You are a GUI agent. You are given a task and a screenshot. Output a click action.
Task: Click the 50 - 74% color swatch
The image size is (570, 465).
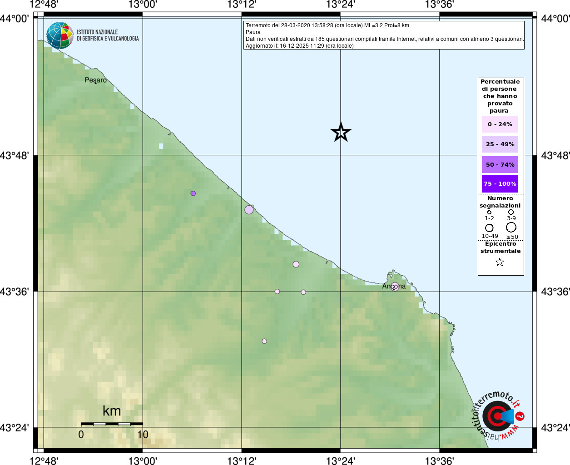tap(500, 164)
